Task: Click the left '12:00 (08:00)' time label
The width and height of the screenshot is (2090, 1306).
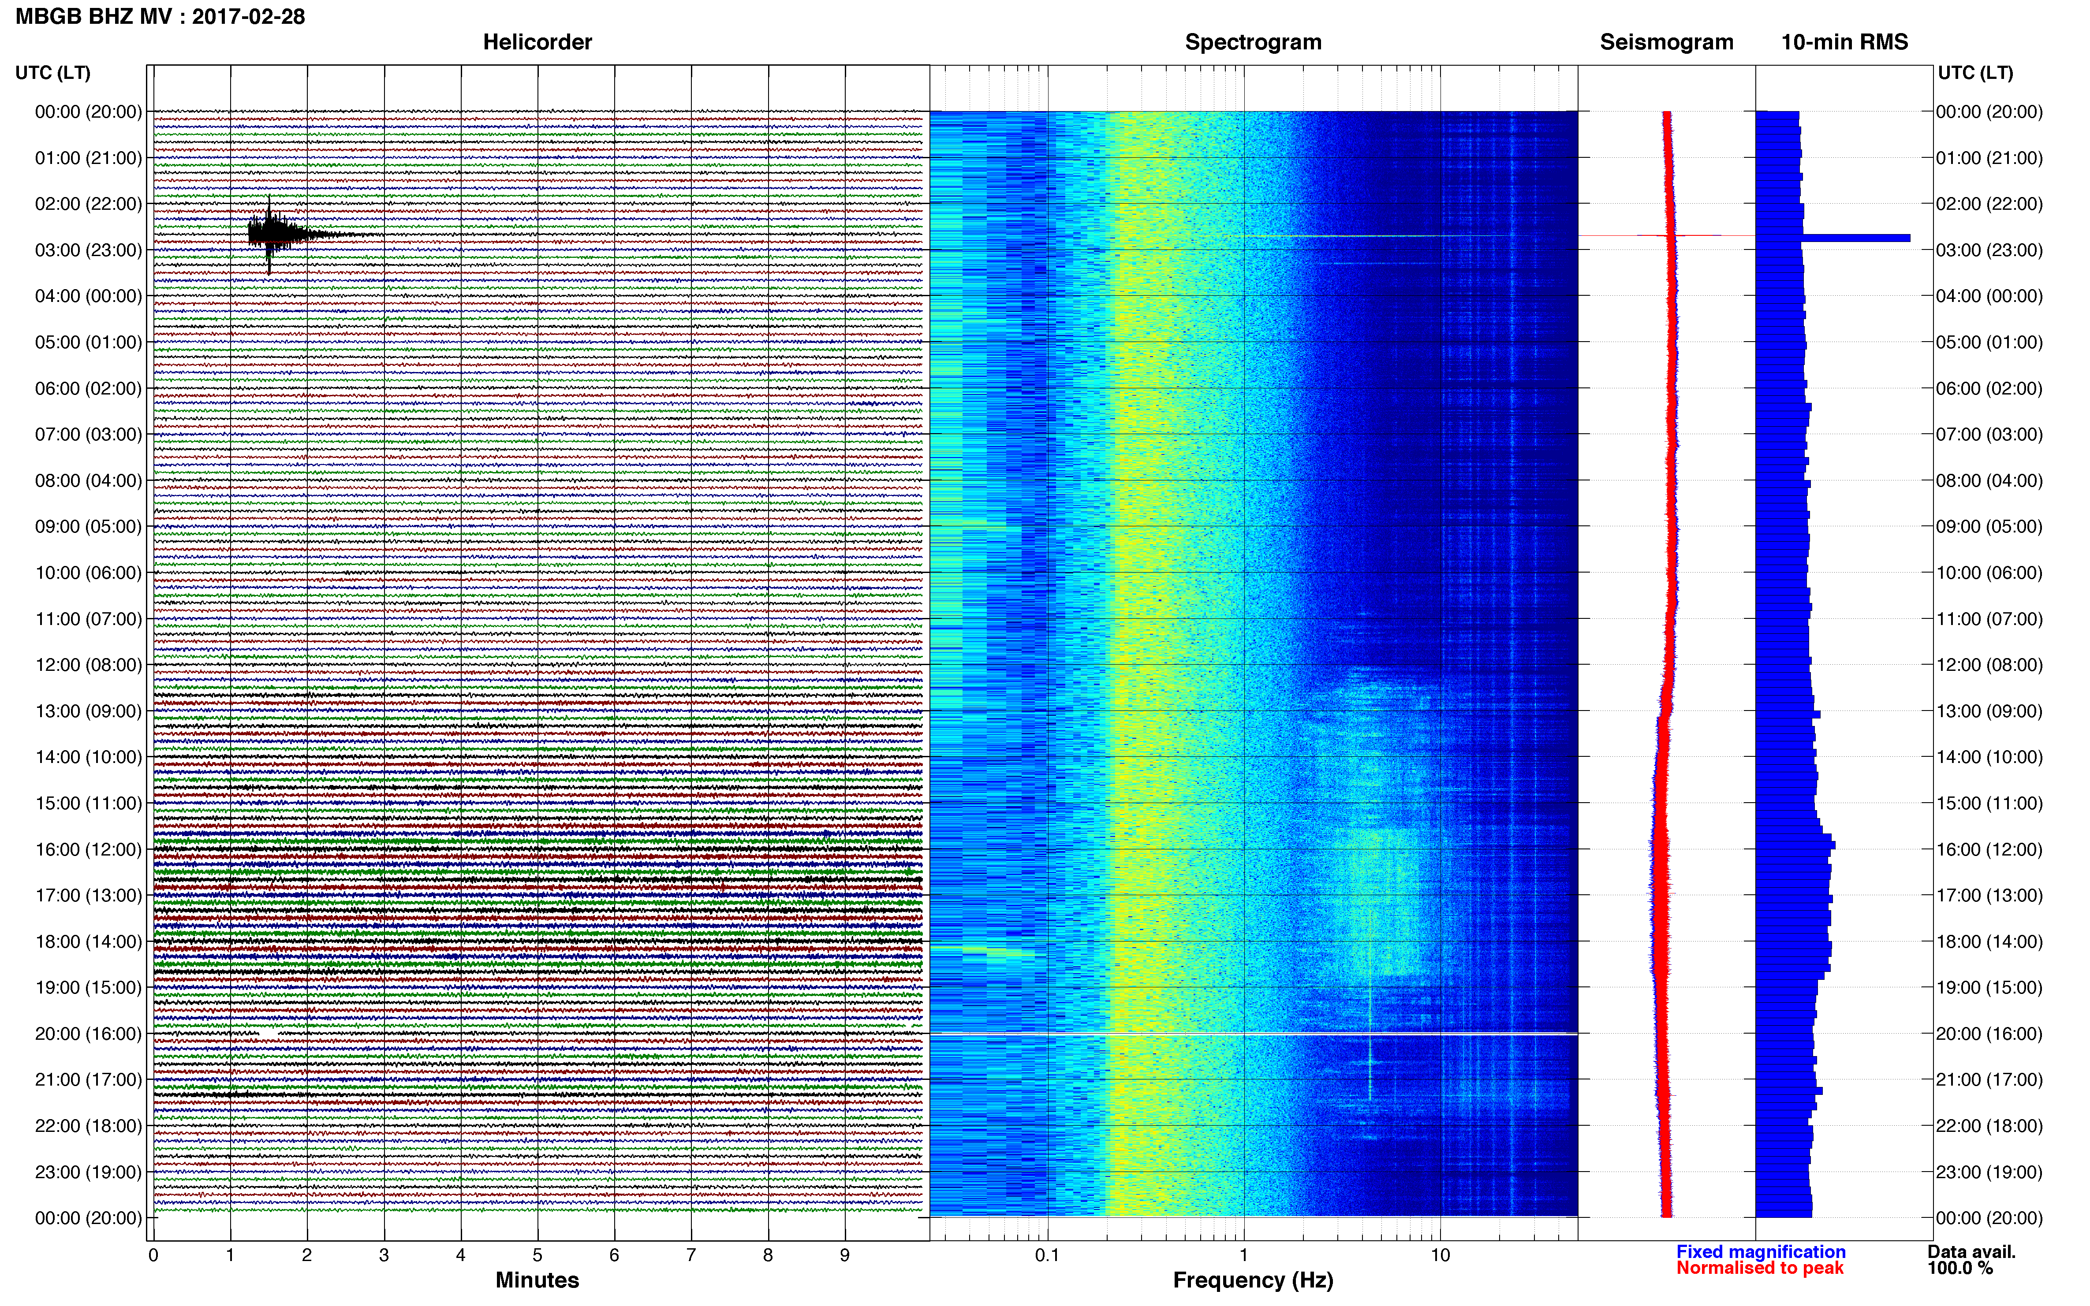Action: 88,665
